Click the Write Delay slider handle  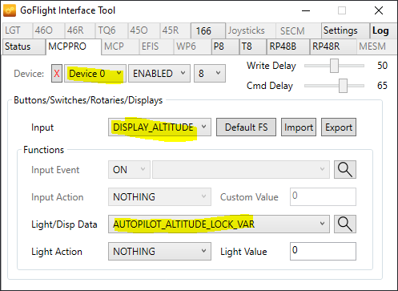[x=334, y=66]
